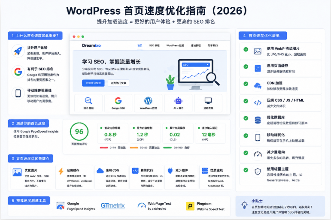This screenshot has width=331, height=220.
Task: Click the phone icon beside 移动端体验更佳
Action: pos(18,93)
